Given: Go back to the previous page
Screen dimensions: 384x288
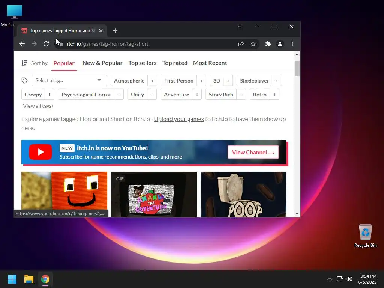Looking at the screenshot, I should tap(22, 44).
